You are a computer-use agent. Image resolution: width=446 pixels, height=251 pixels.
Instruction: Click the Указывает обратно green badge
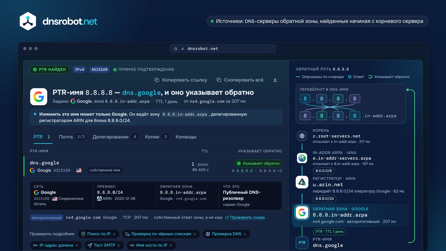(x=258, y=163)
